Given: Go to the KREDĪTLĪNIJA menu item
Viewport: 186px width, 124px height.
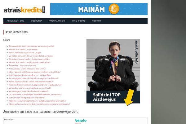Looking at the screenshot, I should 36,21.
